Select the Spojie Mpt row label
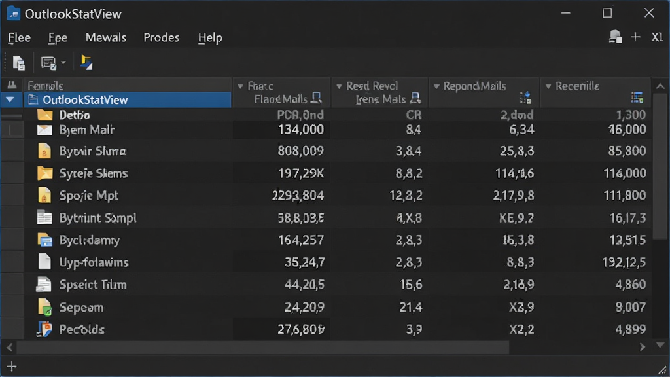 [88, 195]
